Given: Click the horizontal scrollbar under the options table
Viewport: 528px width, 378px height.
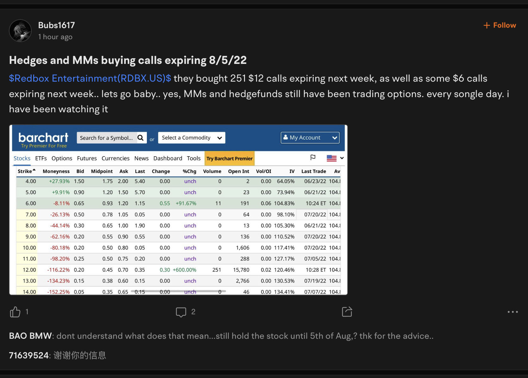Looking at the screenshot, I should [179, 291].
